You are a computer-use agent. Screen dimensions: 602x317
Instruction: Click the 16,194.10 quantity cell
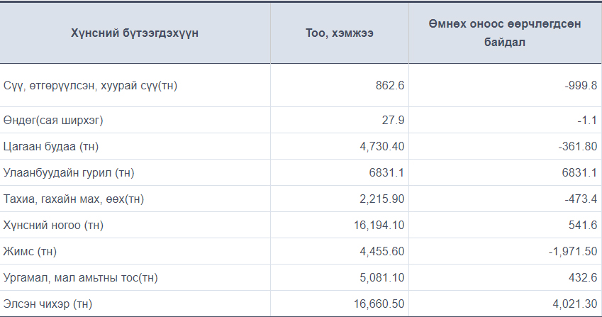pyautogui.click(x=379, y=225)
